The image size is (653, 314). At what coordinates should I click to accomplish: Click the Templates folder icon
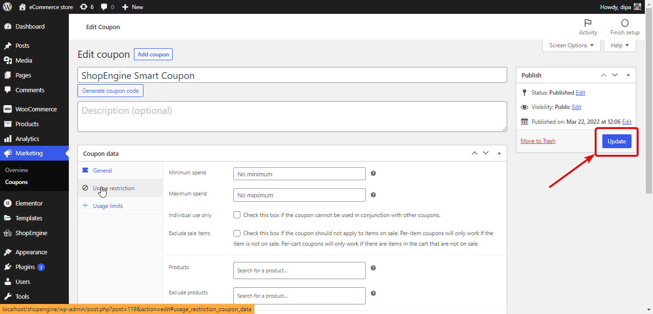click(x=8, y=218)
